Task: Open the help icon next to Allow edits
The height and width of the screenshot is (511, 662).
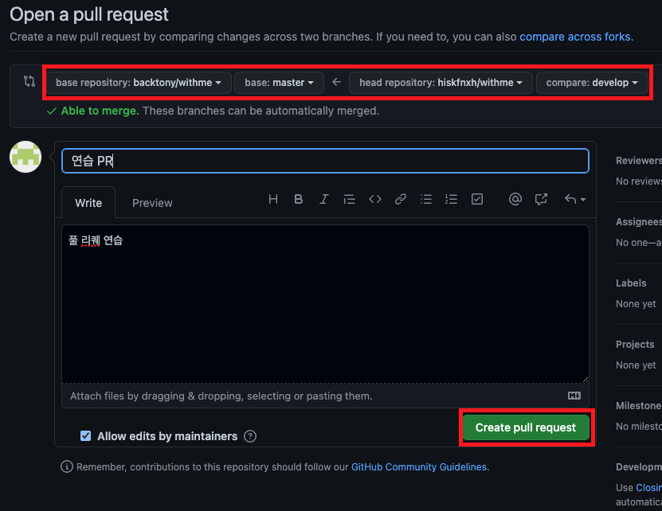Action: [x=250, y=436]
